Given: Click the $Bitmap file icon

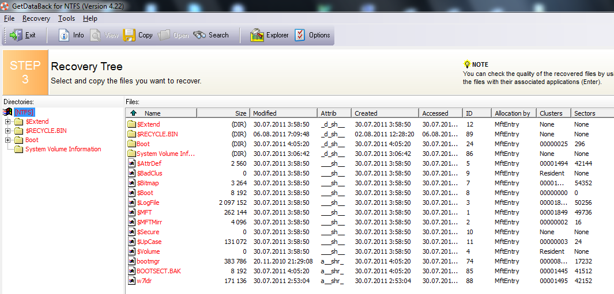Looking at the screenshot, I should point(132,183).
